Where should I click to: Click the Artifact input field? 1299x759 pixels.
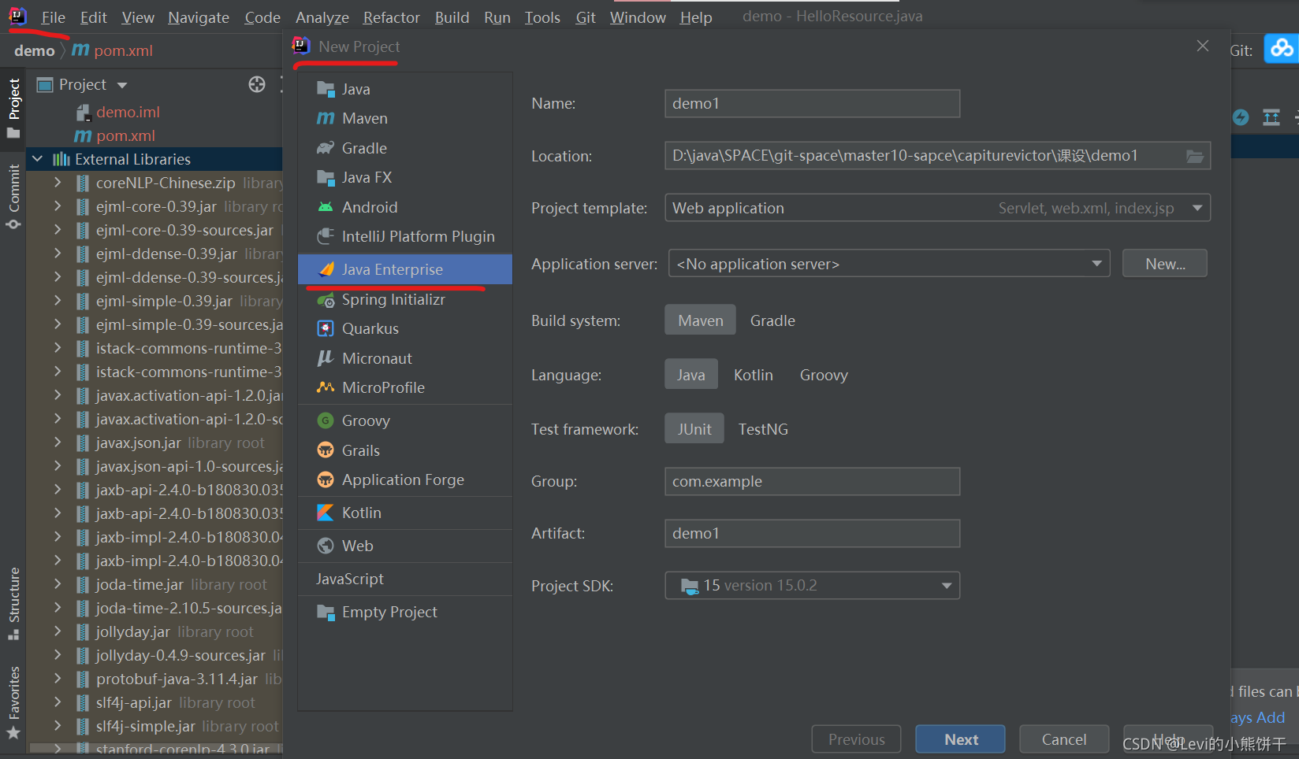813,533
